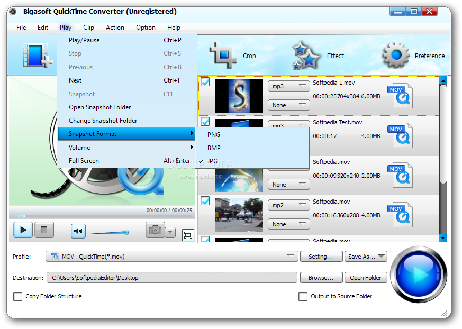Click the profile QuickTime icon in Profile box
This screenshot has height=329, width=462.
coord(55,256)
